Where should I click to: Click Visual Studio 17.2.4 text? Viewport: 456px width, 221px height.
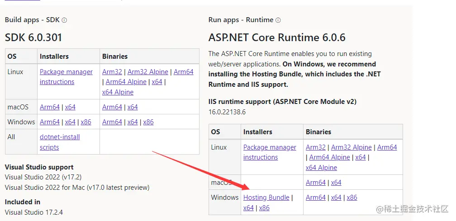coord(34,212)
